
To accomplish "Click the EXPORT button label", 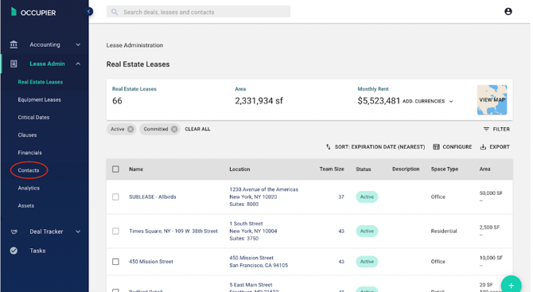I will [x=500, y=147].
